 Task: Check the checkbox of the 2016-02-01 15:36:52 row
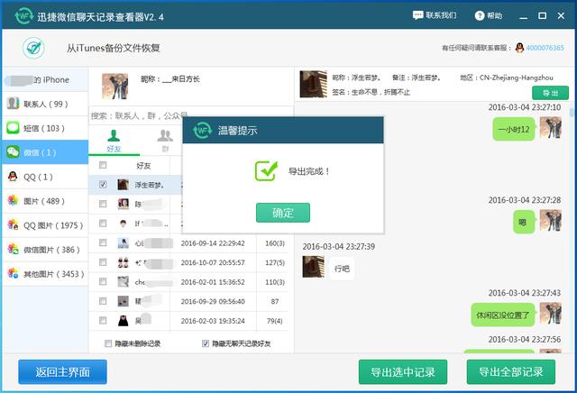tap(103, 282)
